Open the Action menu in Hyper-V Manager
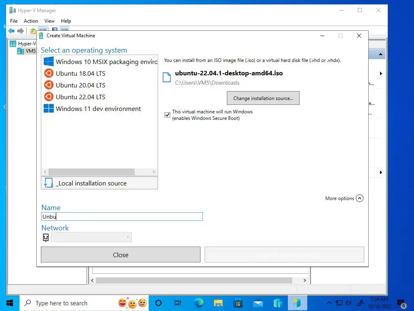 31,21
